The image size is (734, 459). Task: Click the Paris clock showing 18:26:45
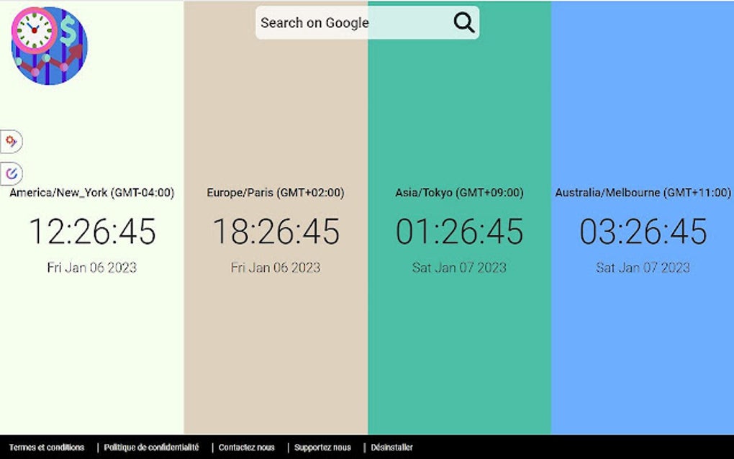tap(276, 232)
